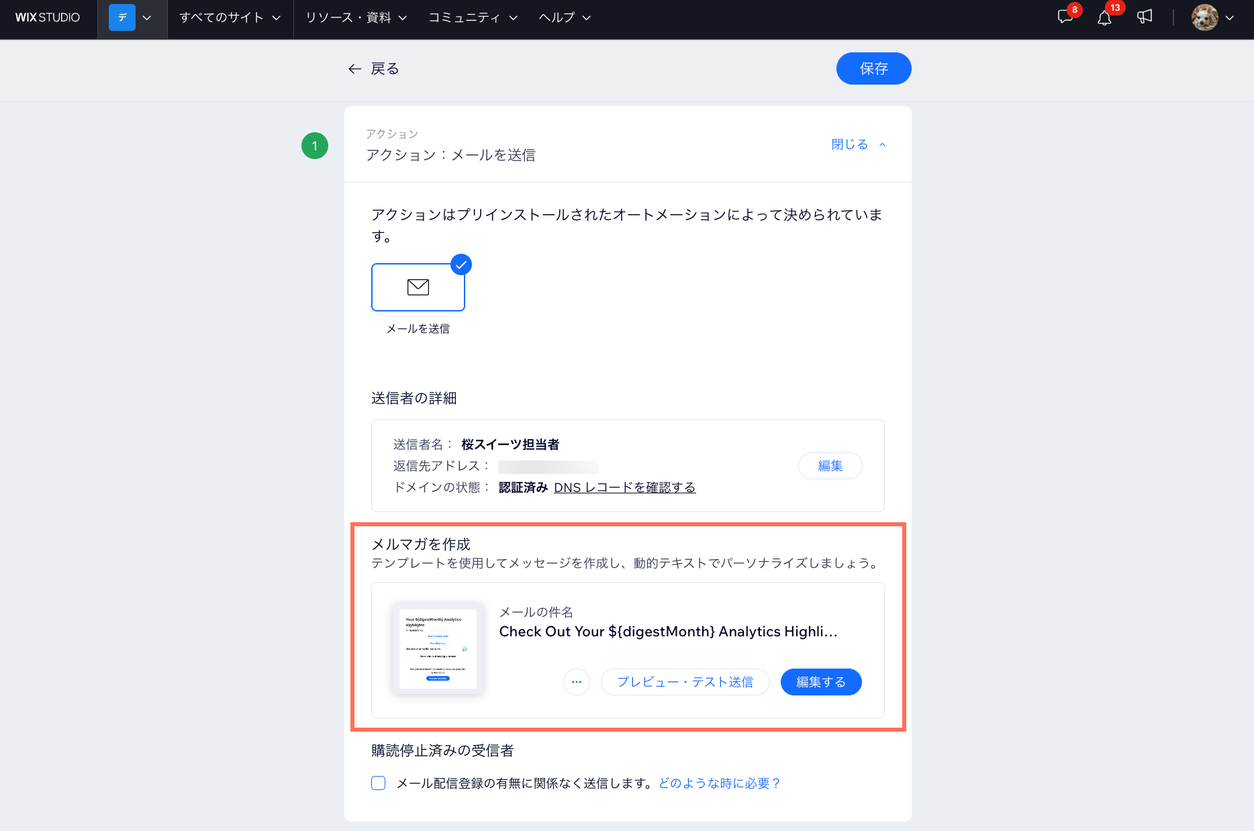Screen dimensions: 1254x831
Task: Open the リソース・資料 menu
Action: coord(356,17)
